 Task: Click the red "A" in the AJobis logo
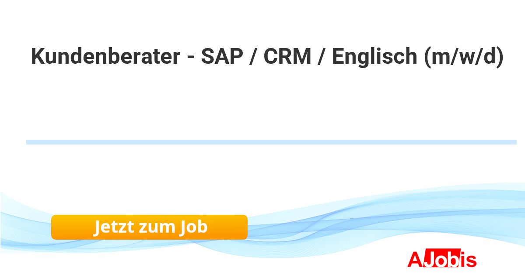[415, 259]
